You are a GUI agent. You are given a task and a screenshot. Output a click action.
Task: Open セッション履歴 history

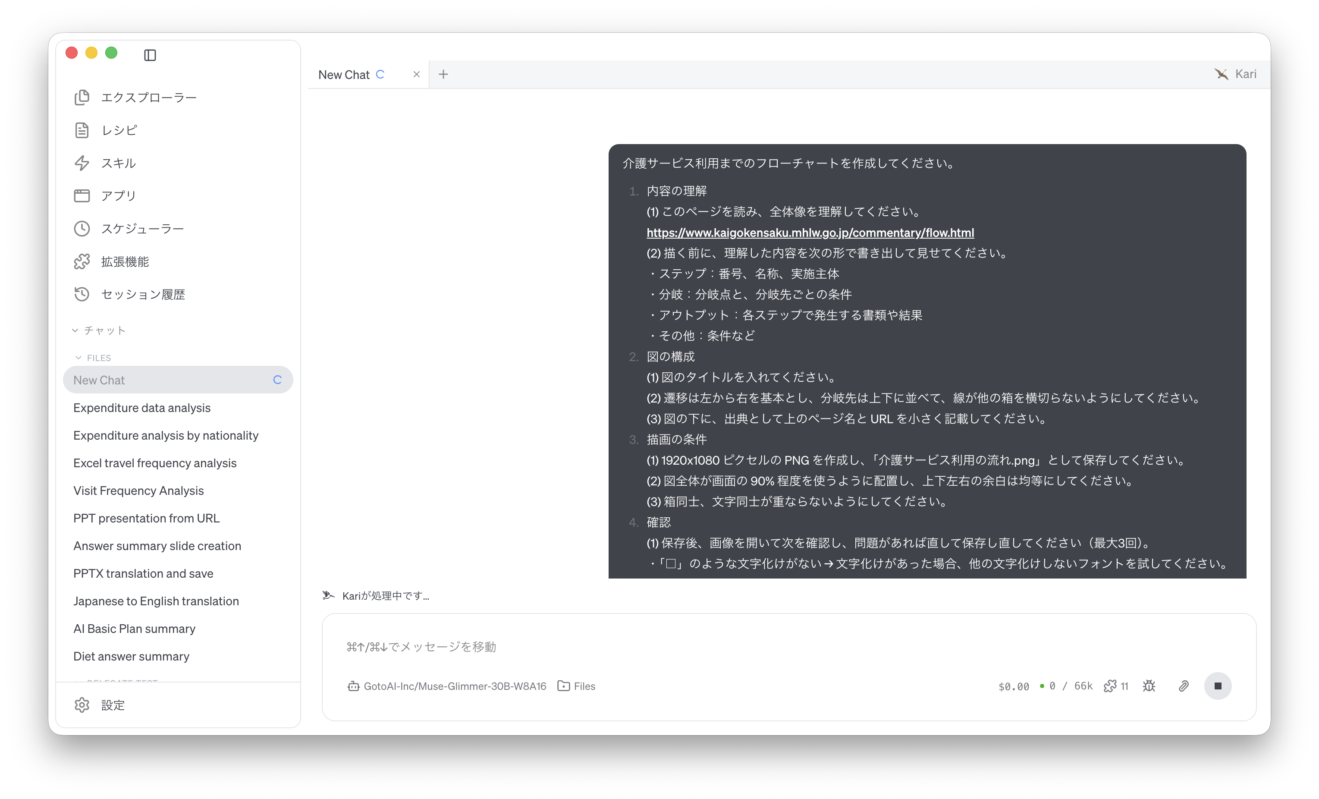pyautogui.click(x=129, y=294)
